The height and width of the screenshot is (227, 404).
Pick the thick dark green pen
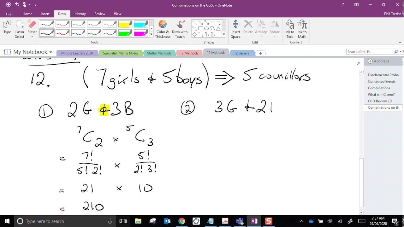pos(94,33)
